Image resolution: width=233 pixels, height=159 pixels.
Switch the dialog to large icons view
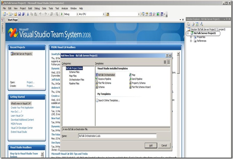coord(165,62)
